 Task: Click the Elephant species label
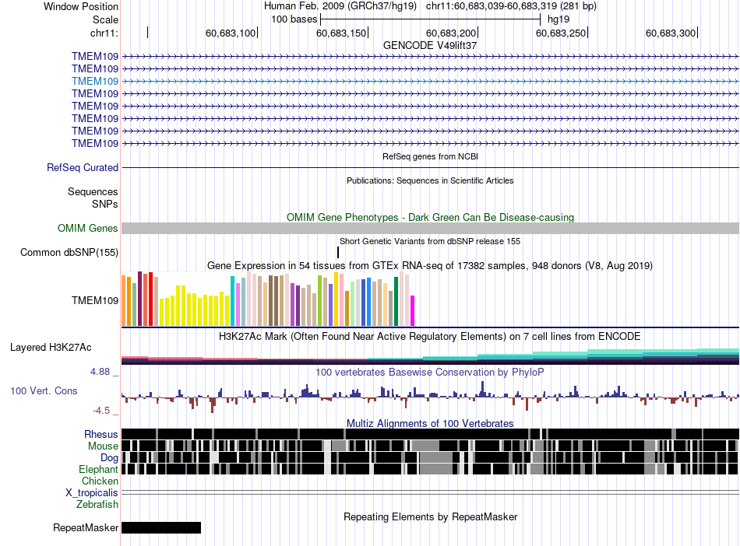(x=98, y=469)
